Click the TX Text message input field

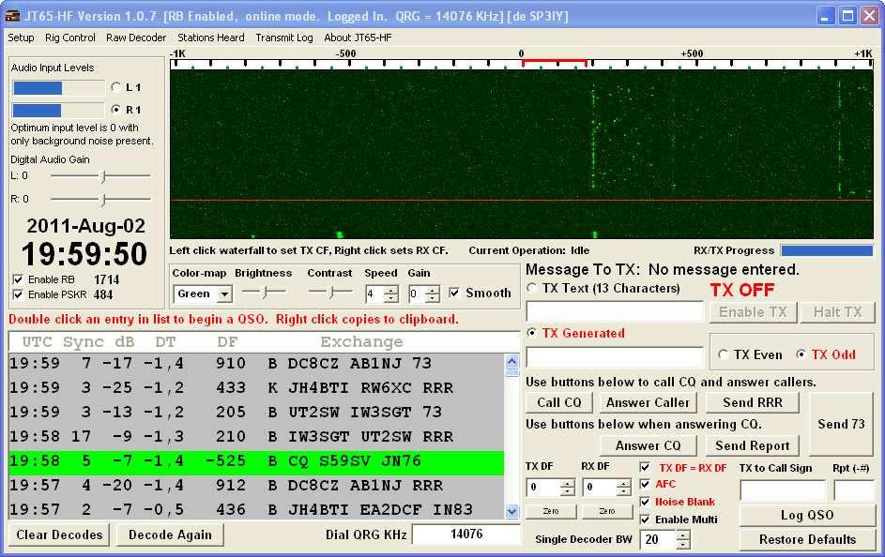(x=615, y=311)
